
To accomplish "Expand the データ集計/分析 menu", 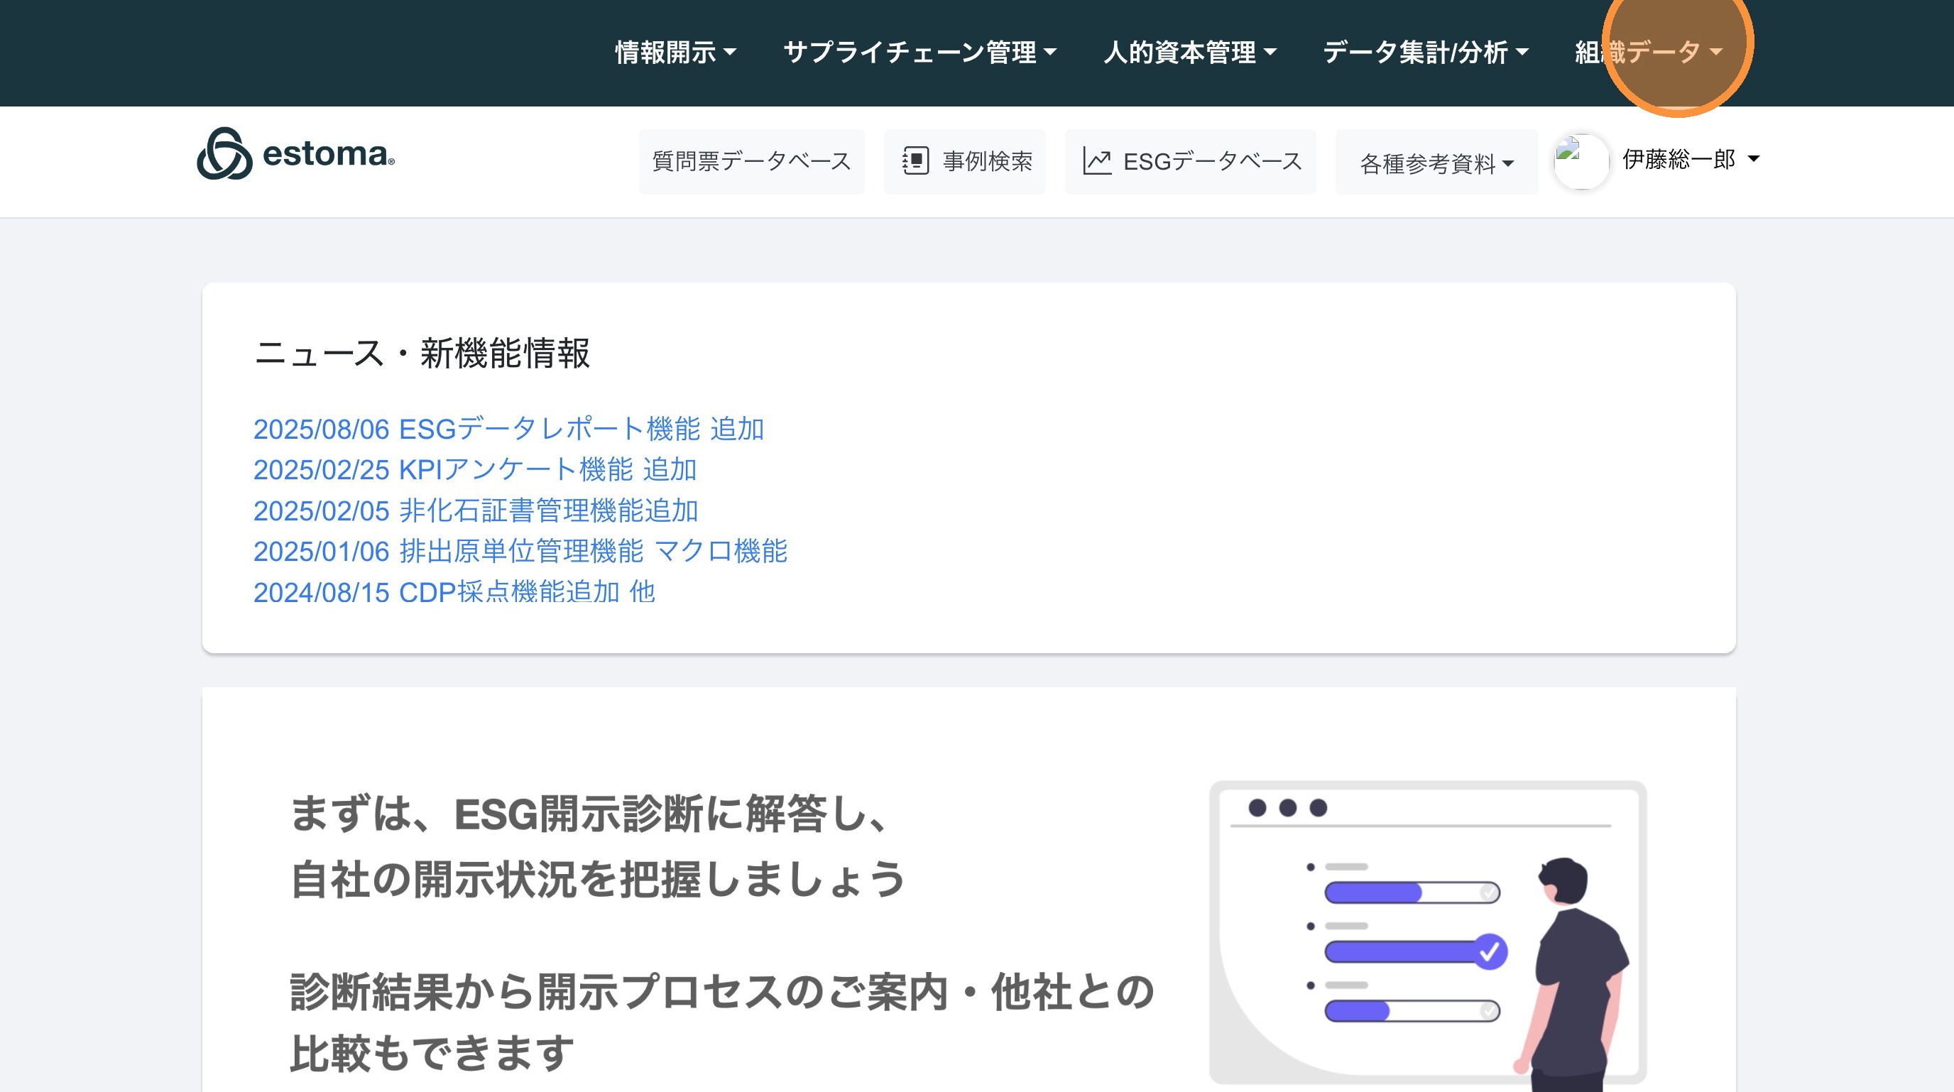I will tap(1425, 53).
